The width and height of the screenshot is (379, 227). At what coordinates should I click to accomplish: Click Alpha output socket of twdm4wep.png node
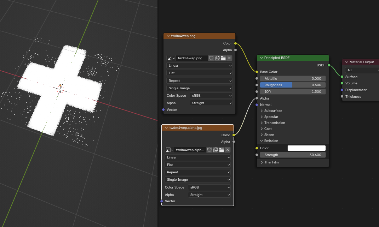pyautogui.click(x=235, y=50)
